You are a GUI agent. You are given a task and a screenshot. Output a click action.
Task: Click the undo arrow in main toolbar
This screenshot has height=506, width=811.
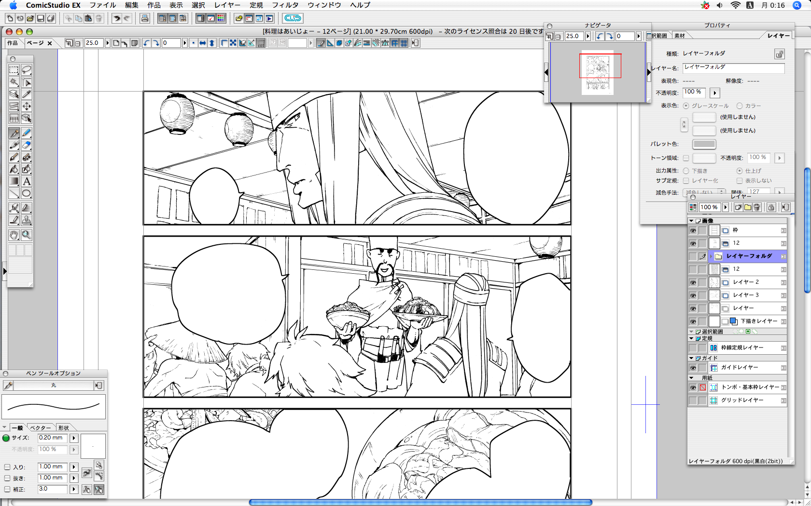coord(116,18)
